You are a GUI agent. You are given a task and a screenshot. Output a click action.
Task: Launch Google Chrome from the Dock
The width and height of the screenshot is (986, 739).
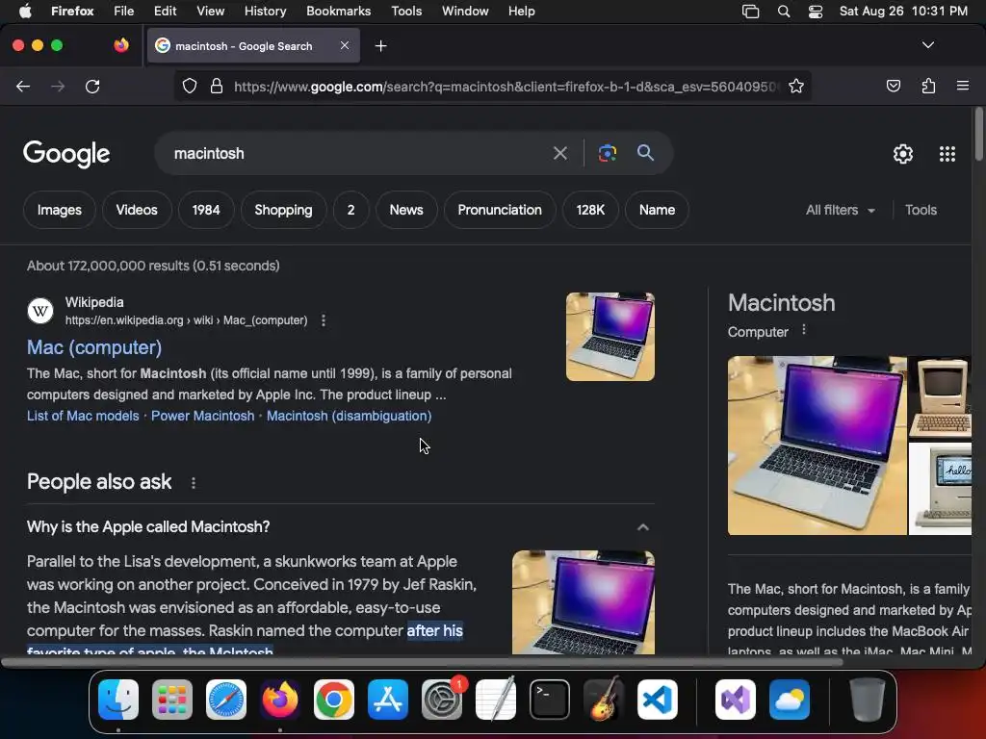point(334,700)
